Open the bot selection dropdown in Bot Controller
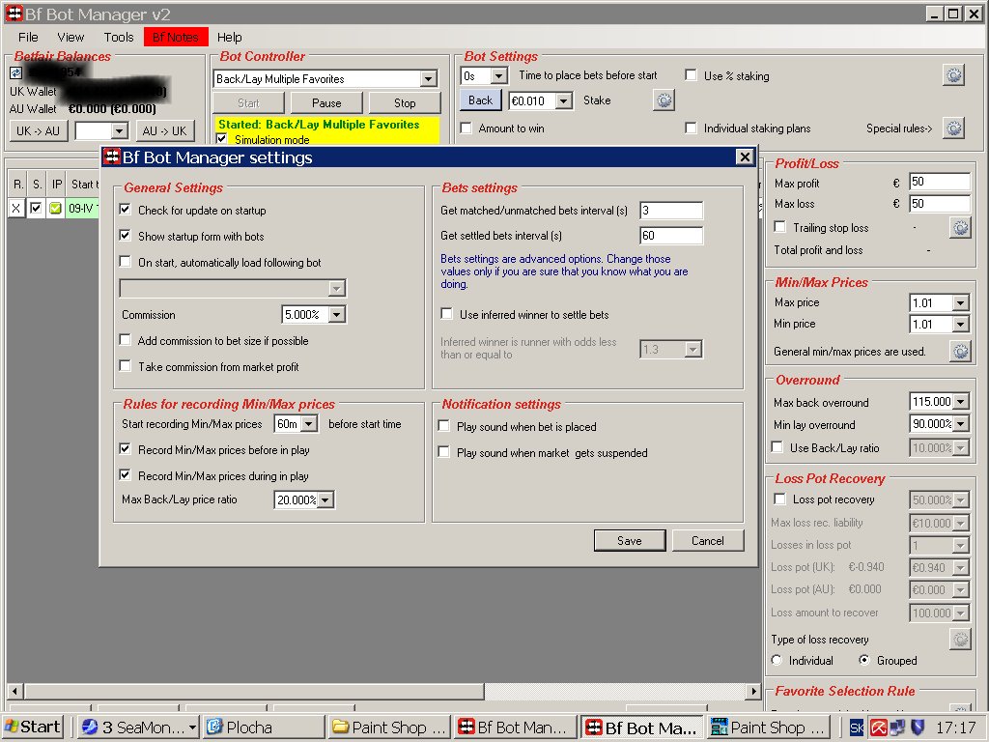The height and width of the screenshot is (742, 989). point(428,79)
